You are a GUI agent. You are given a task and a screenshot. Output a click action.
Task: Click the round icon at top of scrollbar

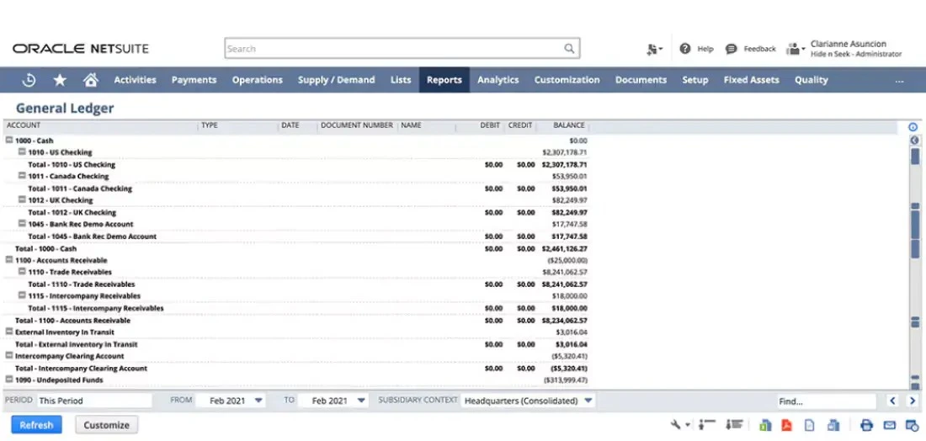914,140
